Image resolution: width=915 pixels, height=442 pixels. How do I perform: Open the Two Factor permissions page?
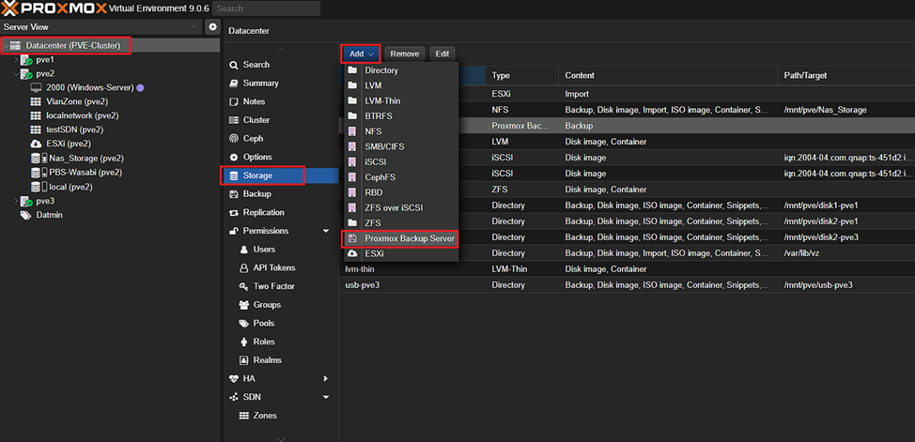272,286
